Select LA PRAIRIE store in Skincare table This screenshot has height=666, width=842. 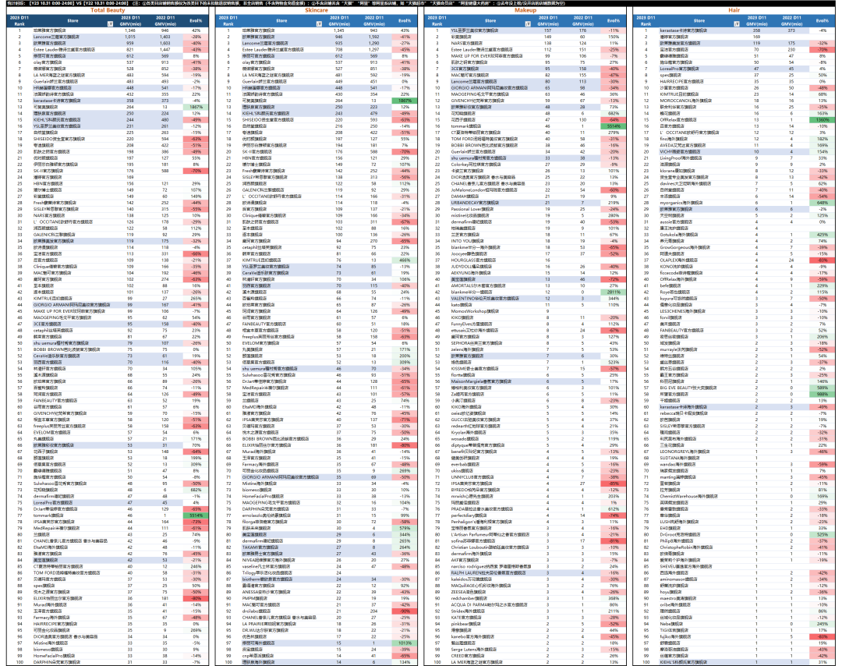tap(268, 624)
